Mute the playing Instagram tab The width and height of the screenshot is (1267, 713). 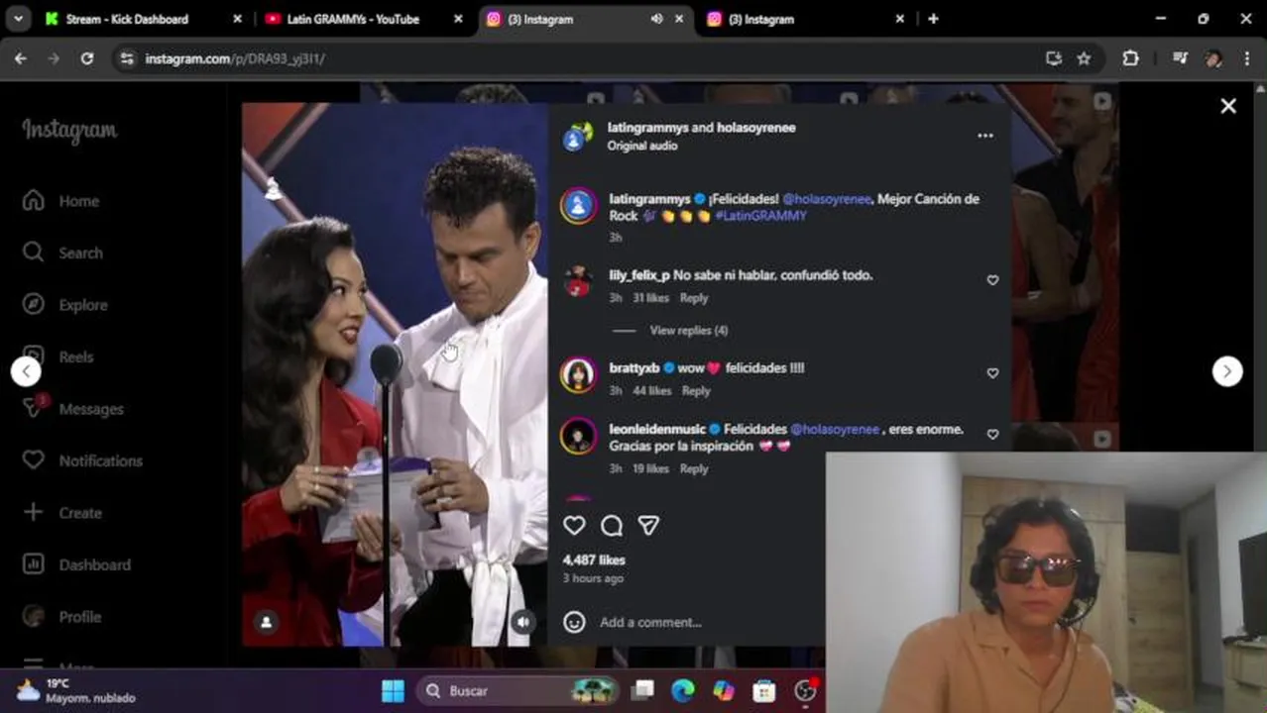click(x=656, y=19)
